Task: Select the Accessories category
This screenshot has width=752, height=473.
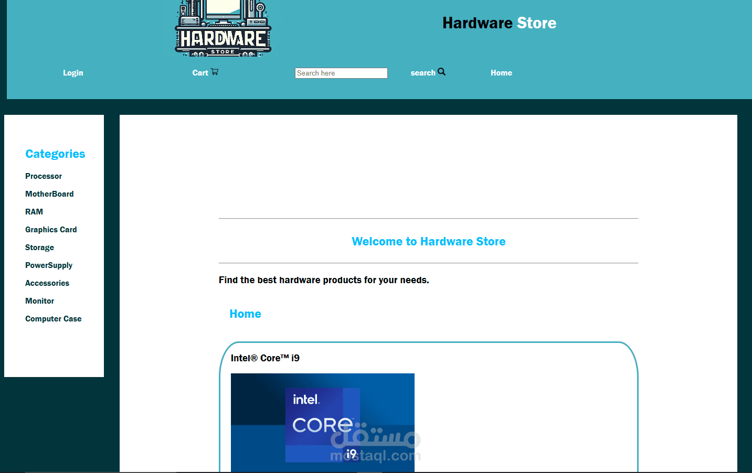Action: pyautogui.click(x=47, y=283)
